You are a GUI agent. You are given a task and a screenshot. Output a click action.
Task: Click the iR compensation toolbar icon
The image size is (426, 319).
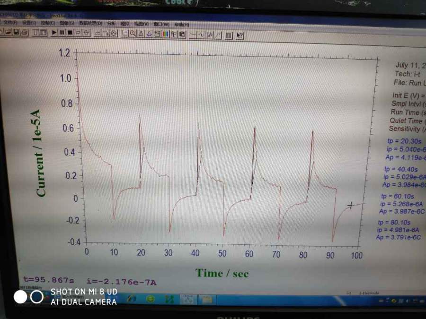[98, 34]
